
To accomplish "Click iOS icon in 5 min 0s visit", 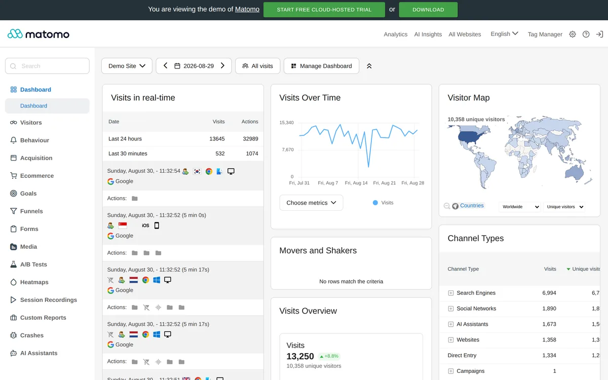I will (x=145, y=225).
